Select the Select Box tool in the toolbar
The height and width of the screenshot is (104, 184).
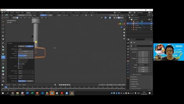(x=3, y=21)
